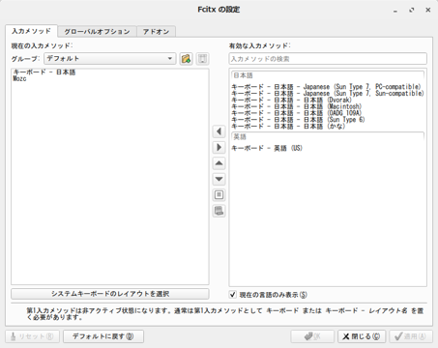Image resolution: width=438 pixels, height=348 pixels.
Task: Click the add group icon
Action: pyautogui.click(x=186, y=59)
